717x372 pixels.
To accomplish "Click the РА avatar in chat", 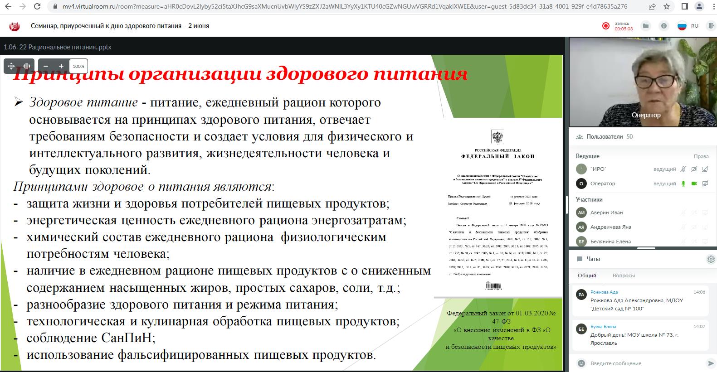I will [581, 295].
